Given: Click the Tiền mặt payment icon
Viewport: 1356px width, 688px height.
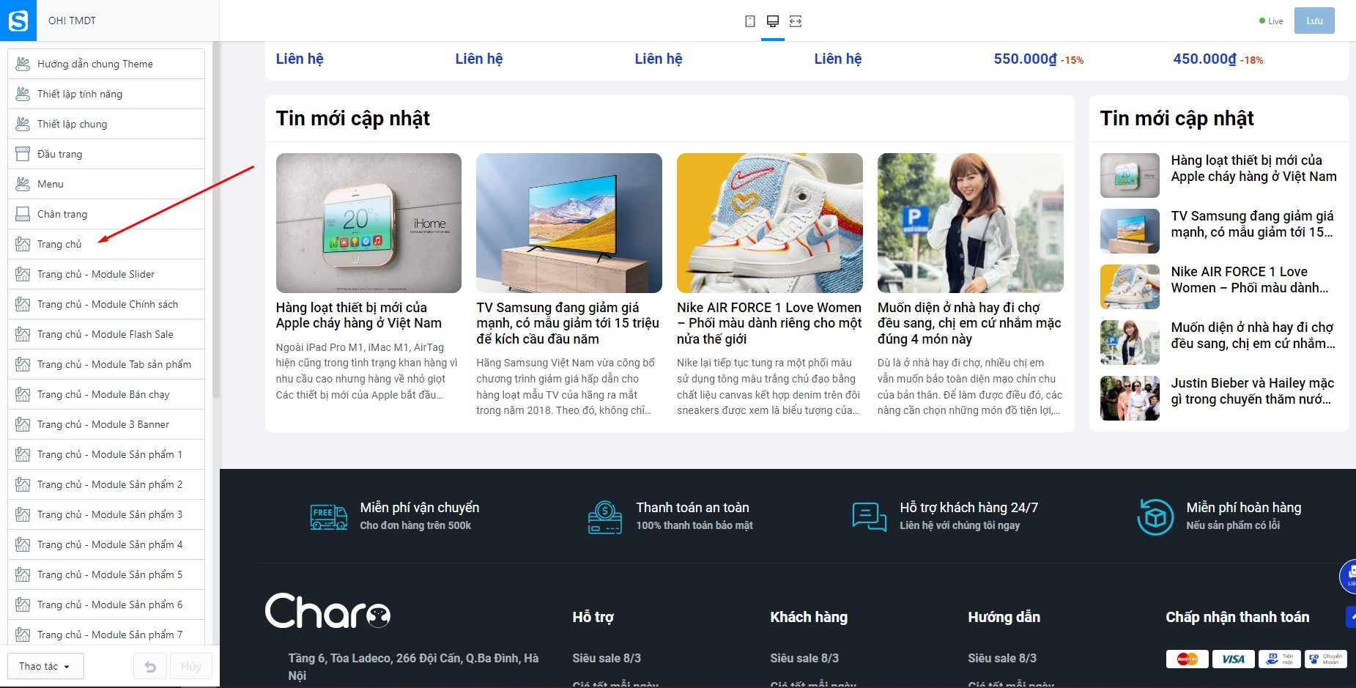Looking at the screenshot, I should point(1279,659).
